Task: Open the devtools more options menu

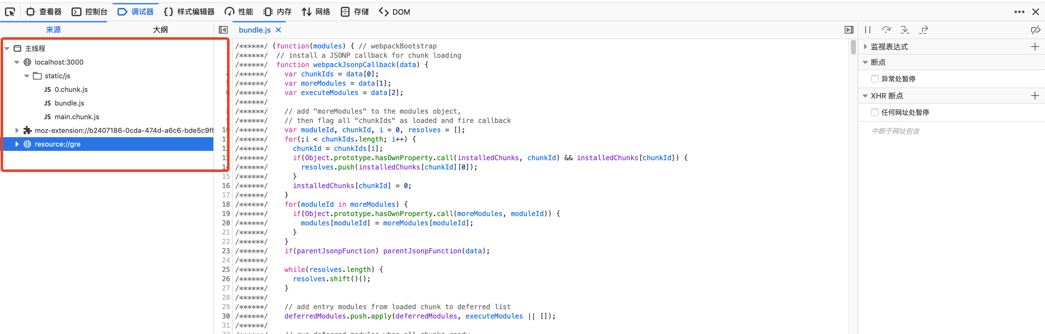Action: coord(1019,12)
